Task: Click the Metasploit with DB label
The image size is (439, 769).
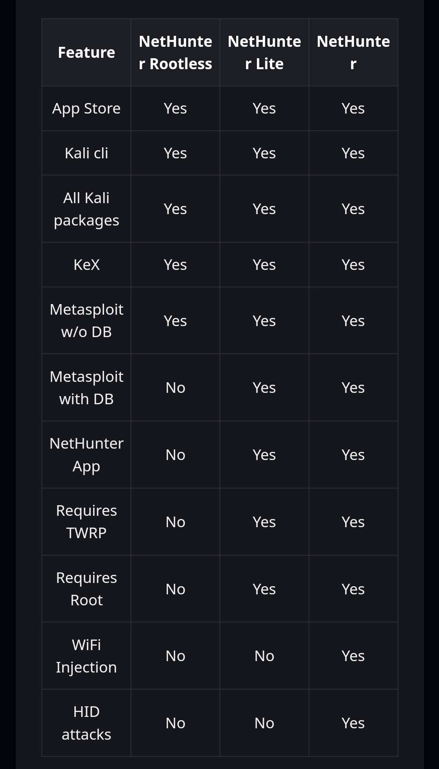Action: (86, 388)
